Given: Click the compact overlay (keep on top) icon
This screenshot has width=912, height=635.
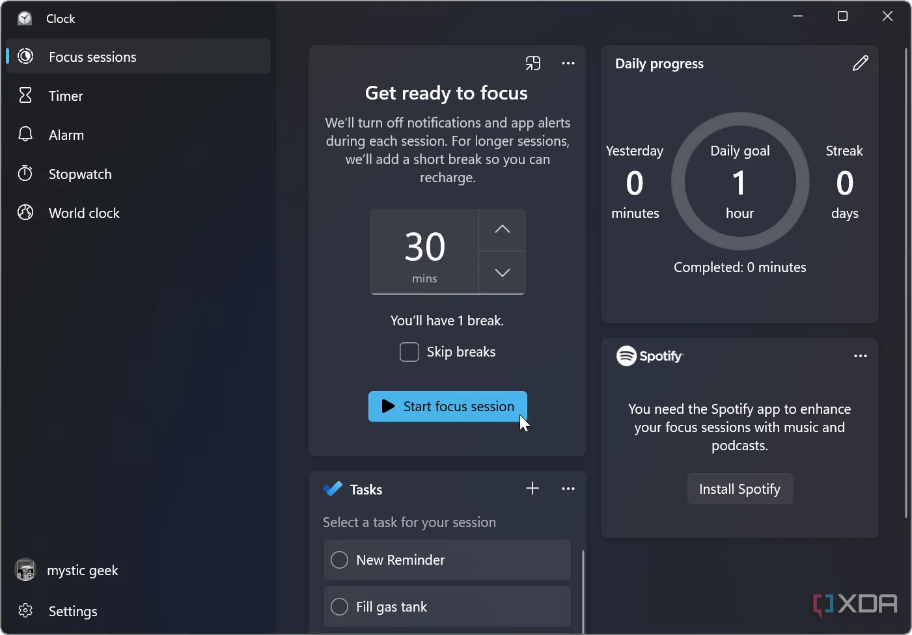Looking at the screenshot, I should pos(532,63).
